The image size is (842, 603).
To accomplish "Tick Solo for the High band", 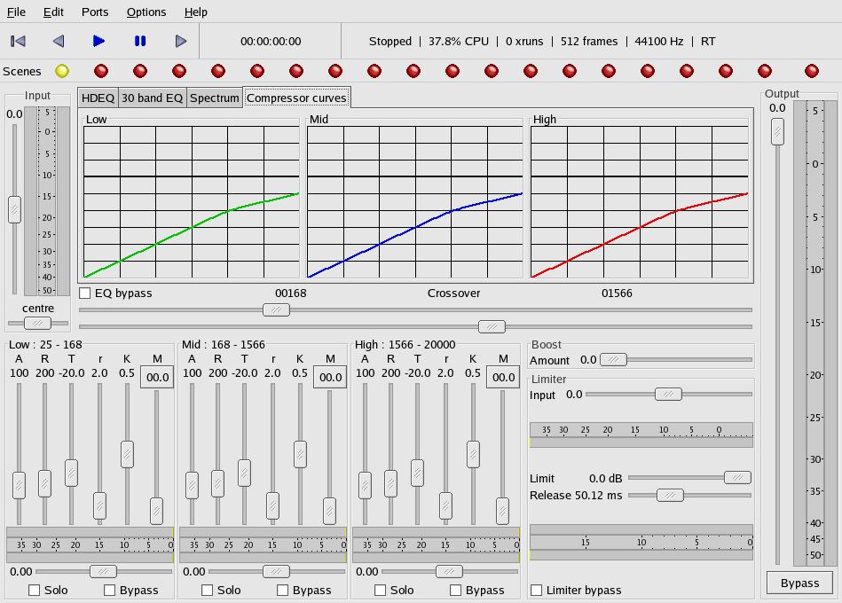I will 381,590.
